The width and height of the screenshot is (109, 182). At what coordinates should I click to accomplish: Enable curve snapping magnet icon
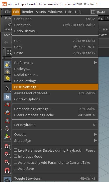click(7, 155)
